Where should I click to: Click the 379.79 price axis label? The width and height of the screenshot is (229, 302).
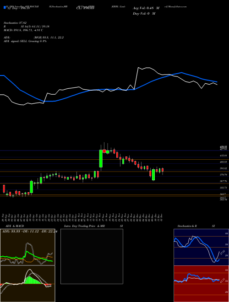pyautogui.click(x=224, y=175)
